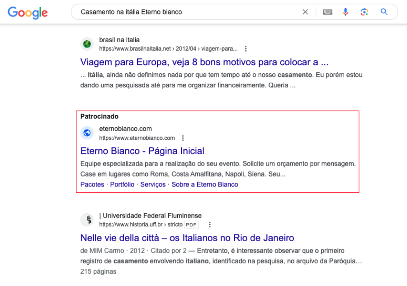Click the blue magnifier search button
Viewport: 407px width, 286px height.
pos(384,12)
